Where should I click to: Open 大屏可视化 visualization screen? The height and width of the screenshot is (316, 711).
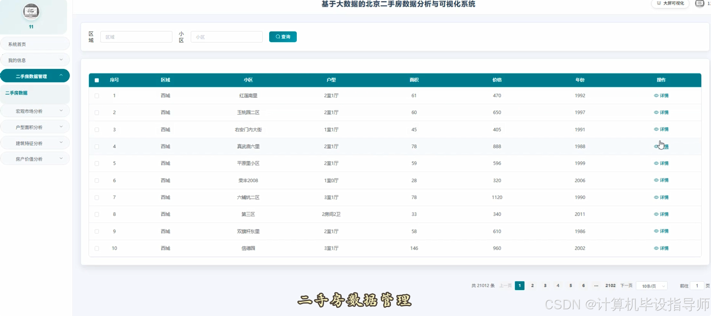(x=670, y=4)
